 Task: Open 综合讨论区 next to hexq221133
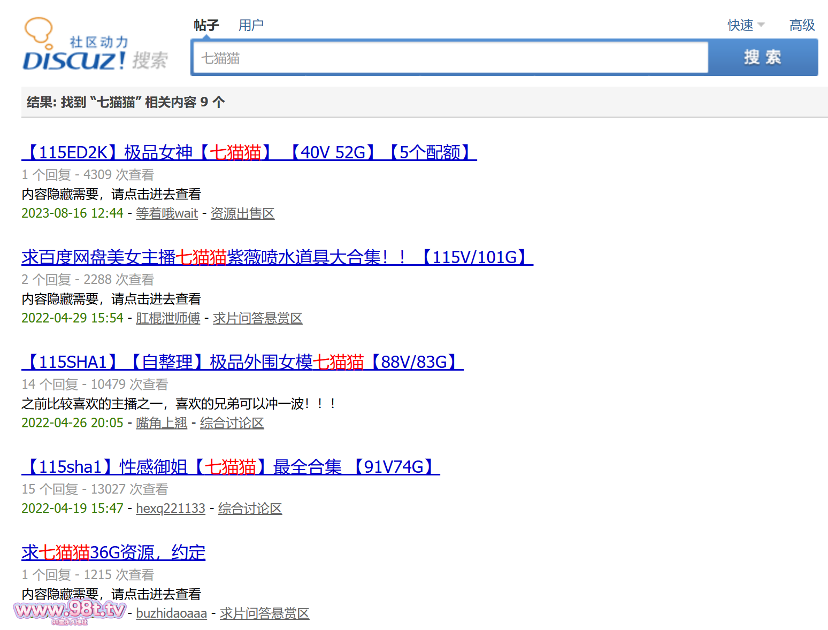click(x=250, y=509)
